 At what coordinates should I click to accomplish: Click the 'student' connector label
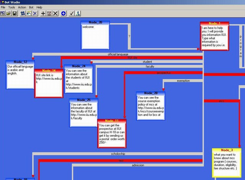click(x=147, y=62)
